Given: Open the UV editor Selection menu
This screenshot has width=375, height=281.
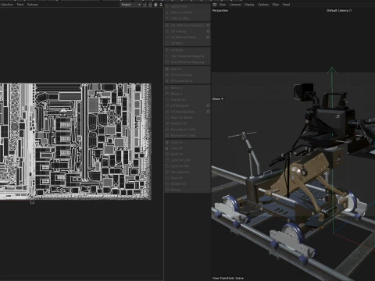Looking at the screenshot, I should tap(7, 5).
